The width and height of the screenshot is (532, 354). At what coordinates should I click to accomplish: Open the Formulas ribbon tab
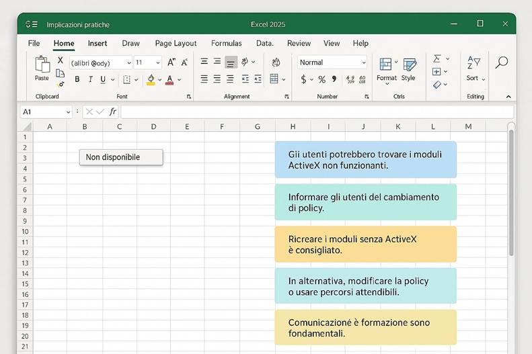(226, 43)
